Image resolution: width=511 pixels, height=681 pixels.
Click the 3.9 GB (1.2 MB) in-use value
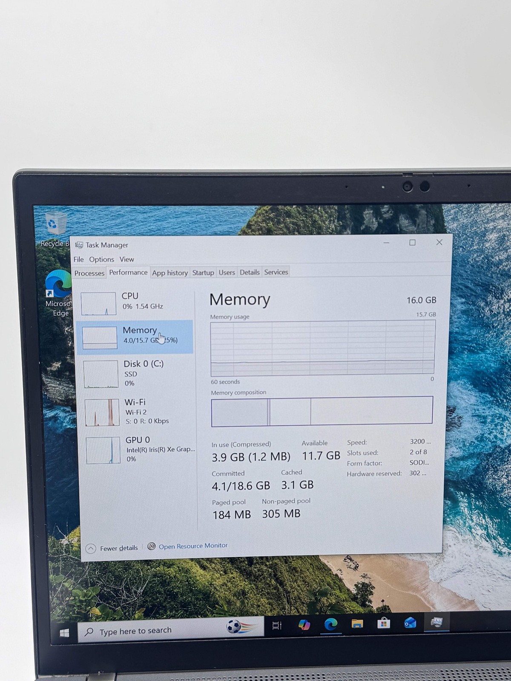[251, 457]
